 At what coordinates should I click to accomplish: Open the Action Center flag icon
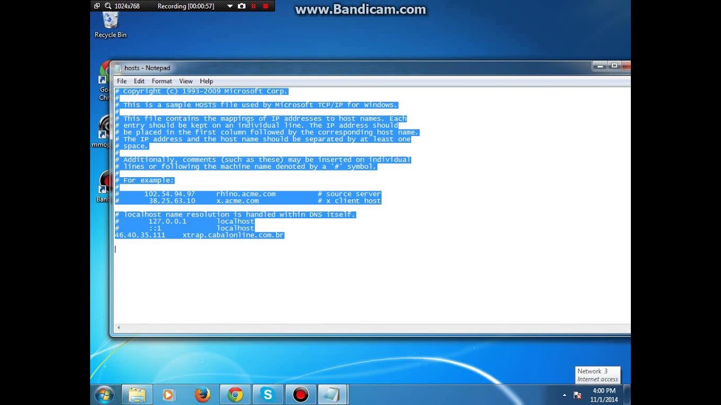click(577, 395)
